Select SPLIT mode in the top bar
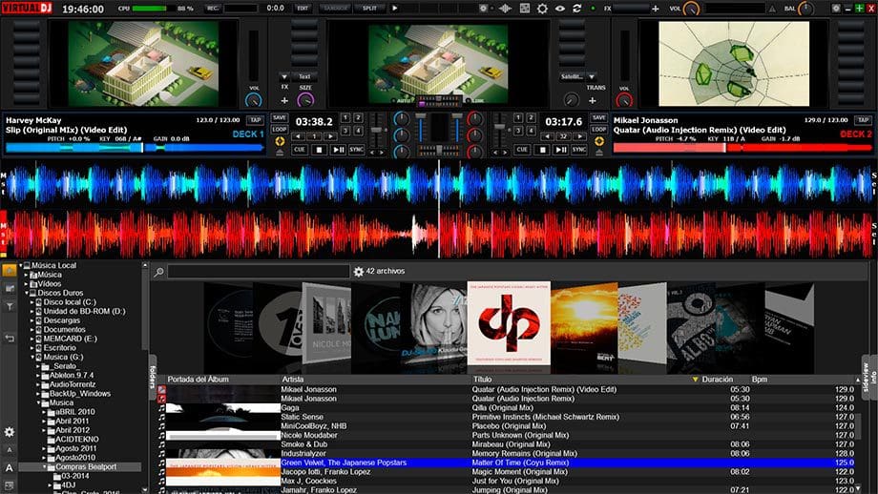The height and width of the screenshot is (494, 878). [x=369, y=9]
